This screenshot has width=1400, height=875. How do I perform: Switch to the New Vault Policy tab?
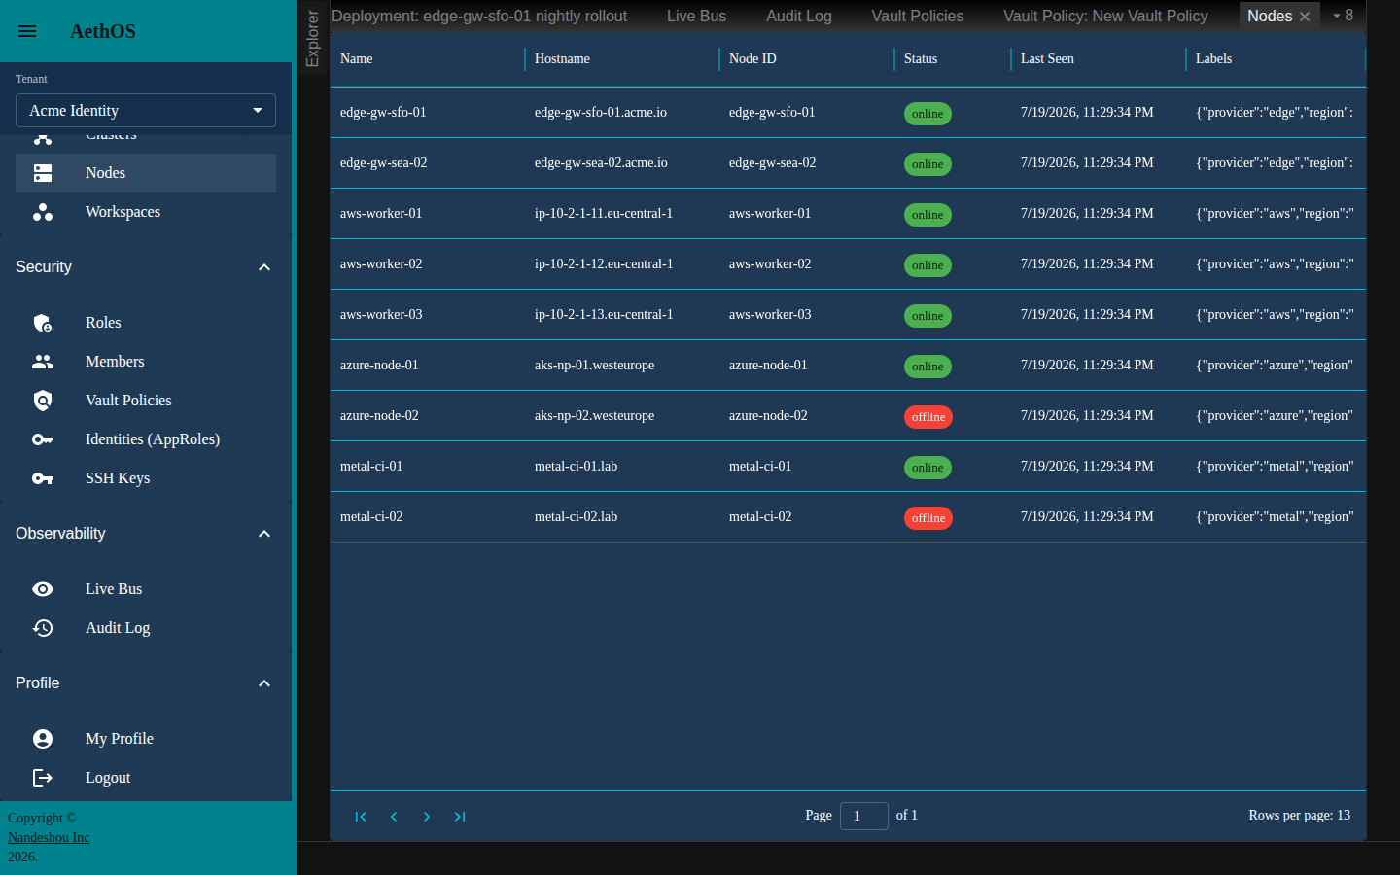pos(1105,17)
